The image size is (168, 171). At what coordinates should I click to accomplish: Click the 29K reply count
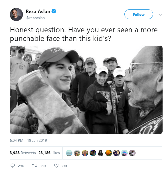(21, 166)
